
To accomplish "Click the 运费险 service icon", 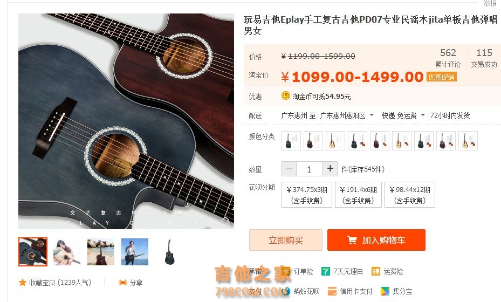I will pos(376,271).
